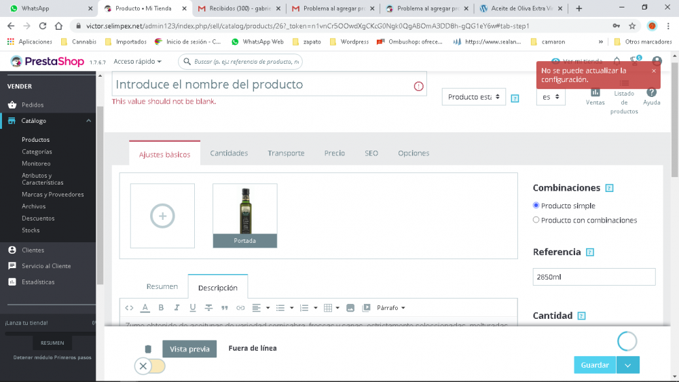Open table options dropdown arrow

(x=337, y=308)
